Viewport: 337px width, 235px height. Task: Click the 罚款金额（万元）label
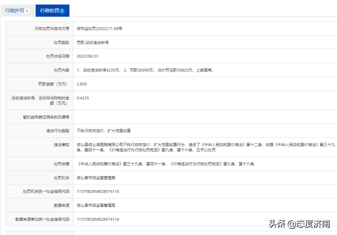pos(53,84)
